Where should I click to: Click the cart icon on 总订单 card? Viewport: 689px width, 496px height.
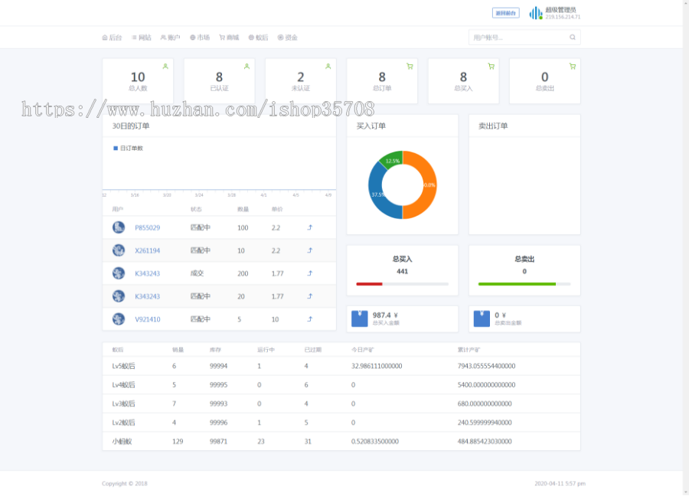coord(410,67)
